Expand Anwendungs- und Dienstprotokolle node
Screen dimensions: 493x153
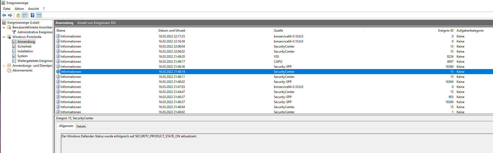click(x=4, y=66)
